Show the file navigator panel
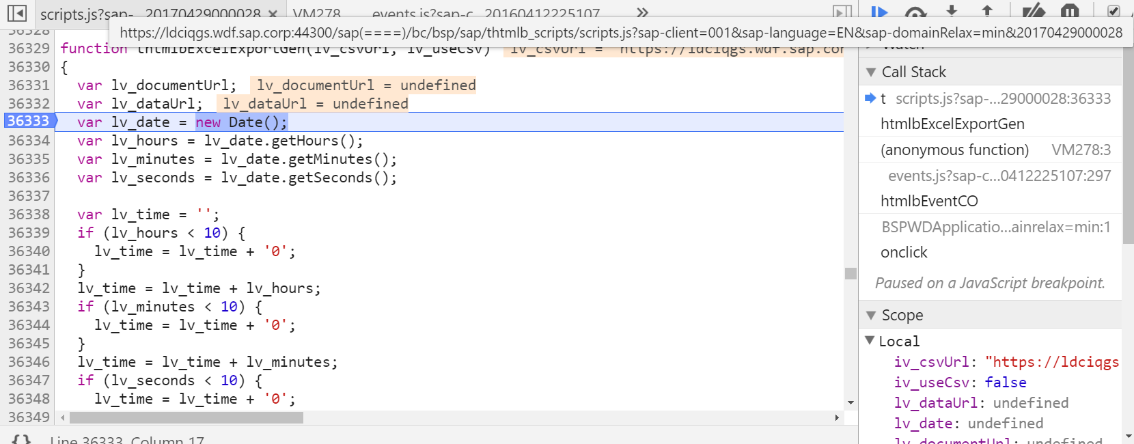The width and height of the screenshot is (1134, 444). (x=17, y=12)
